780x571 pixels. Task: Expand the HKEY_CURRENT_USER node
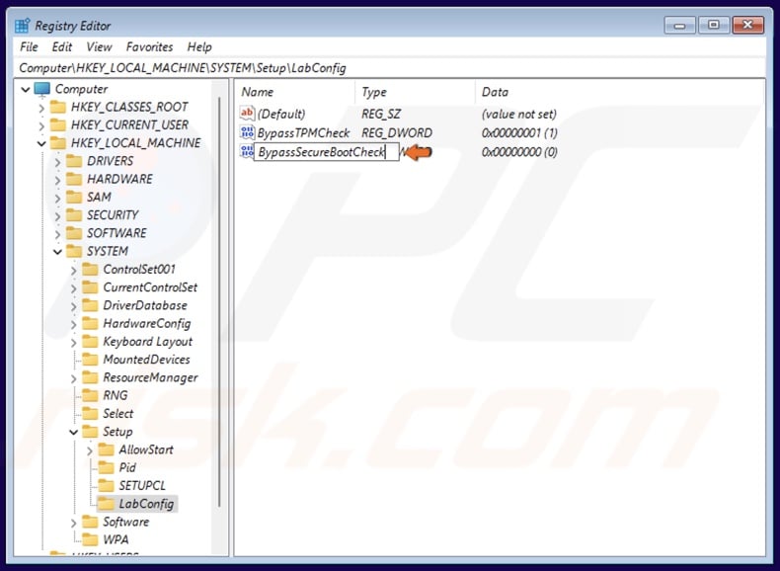coord(41,125)
